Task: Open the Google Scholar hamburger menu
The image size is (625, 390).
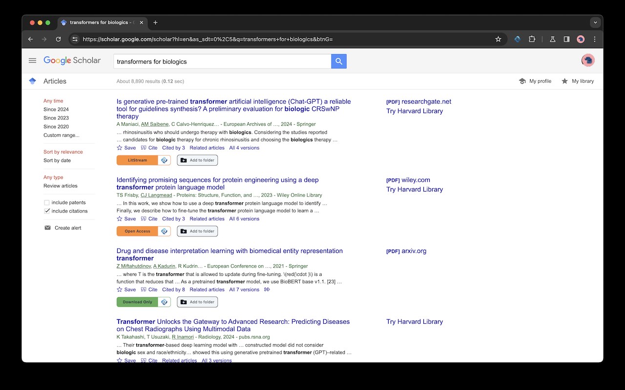Action: pos(32,60)
